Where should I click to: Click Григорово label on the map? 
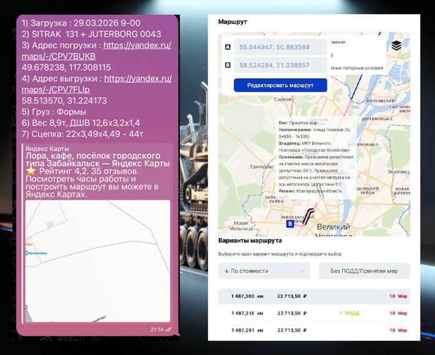coord(262,166)
